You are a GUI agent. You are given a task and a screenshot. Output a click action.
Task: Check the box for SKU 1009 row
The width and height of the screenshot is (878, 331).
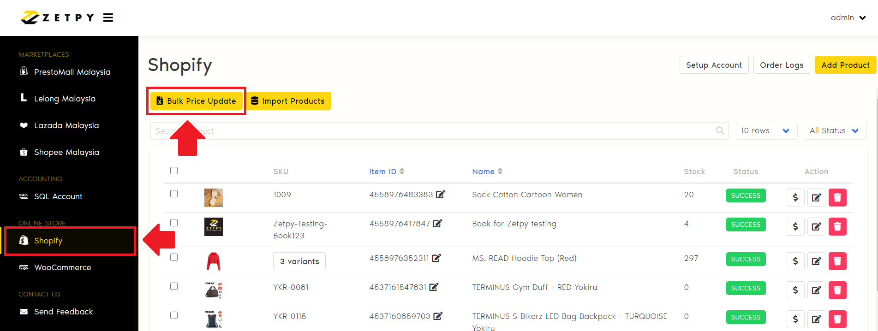click(x=174, y=194)
